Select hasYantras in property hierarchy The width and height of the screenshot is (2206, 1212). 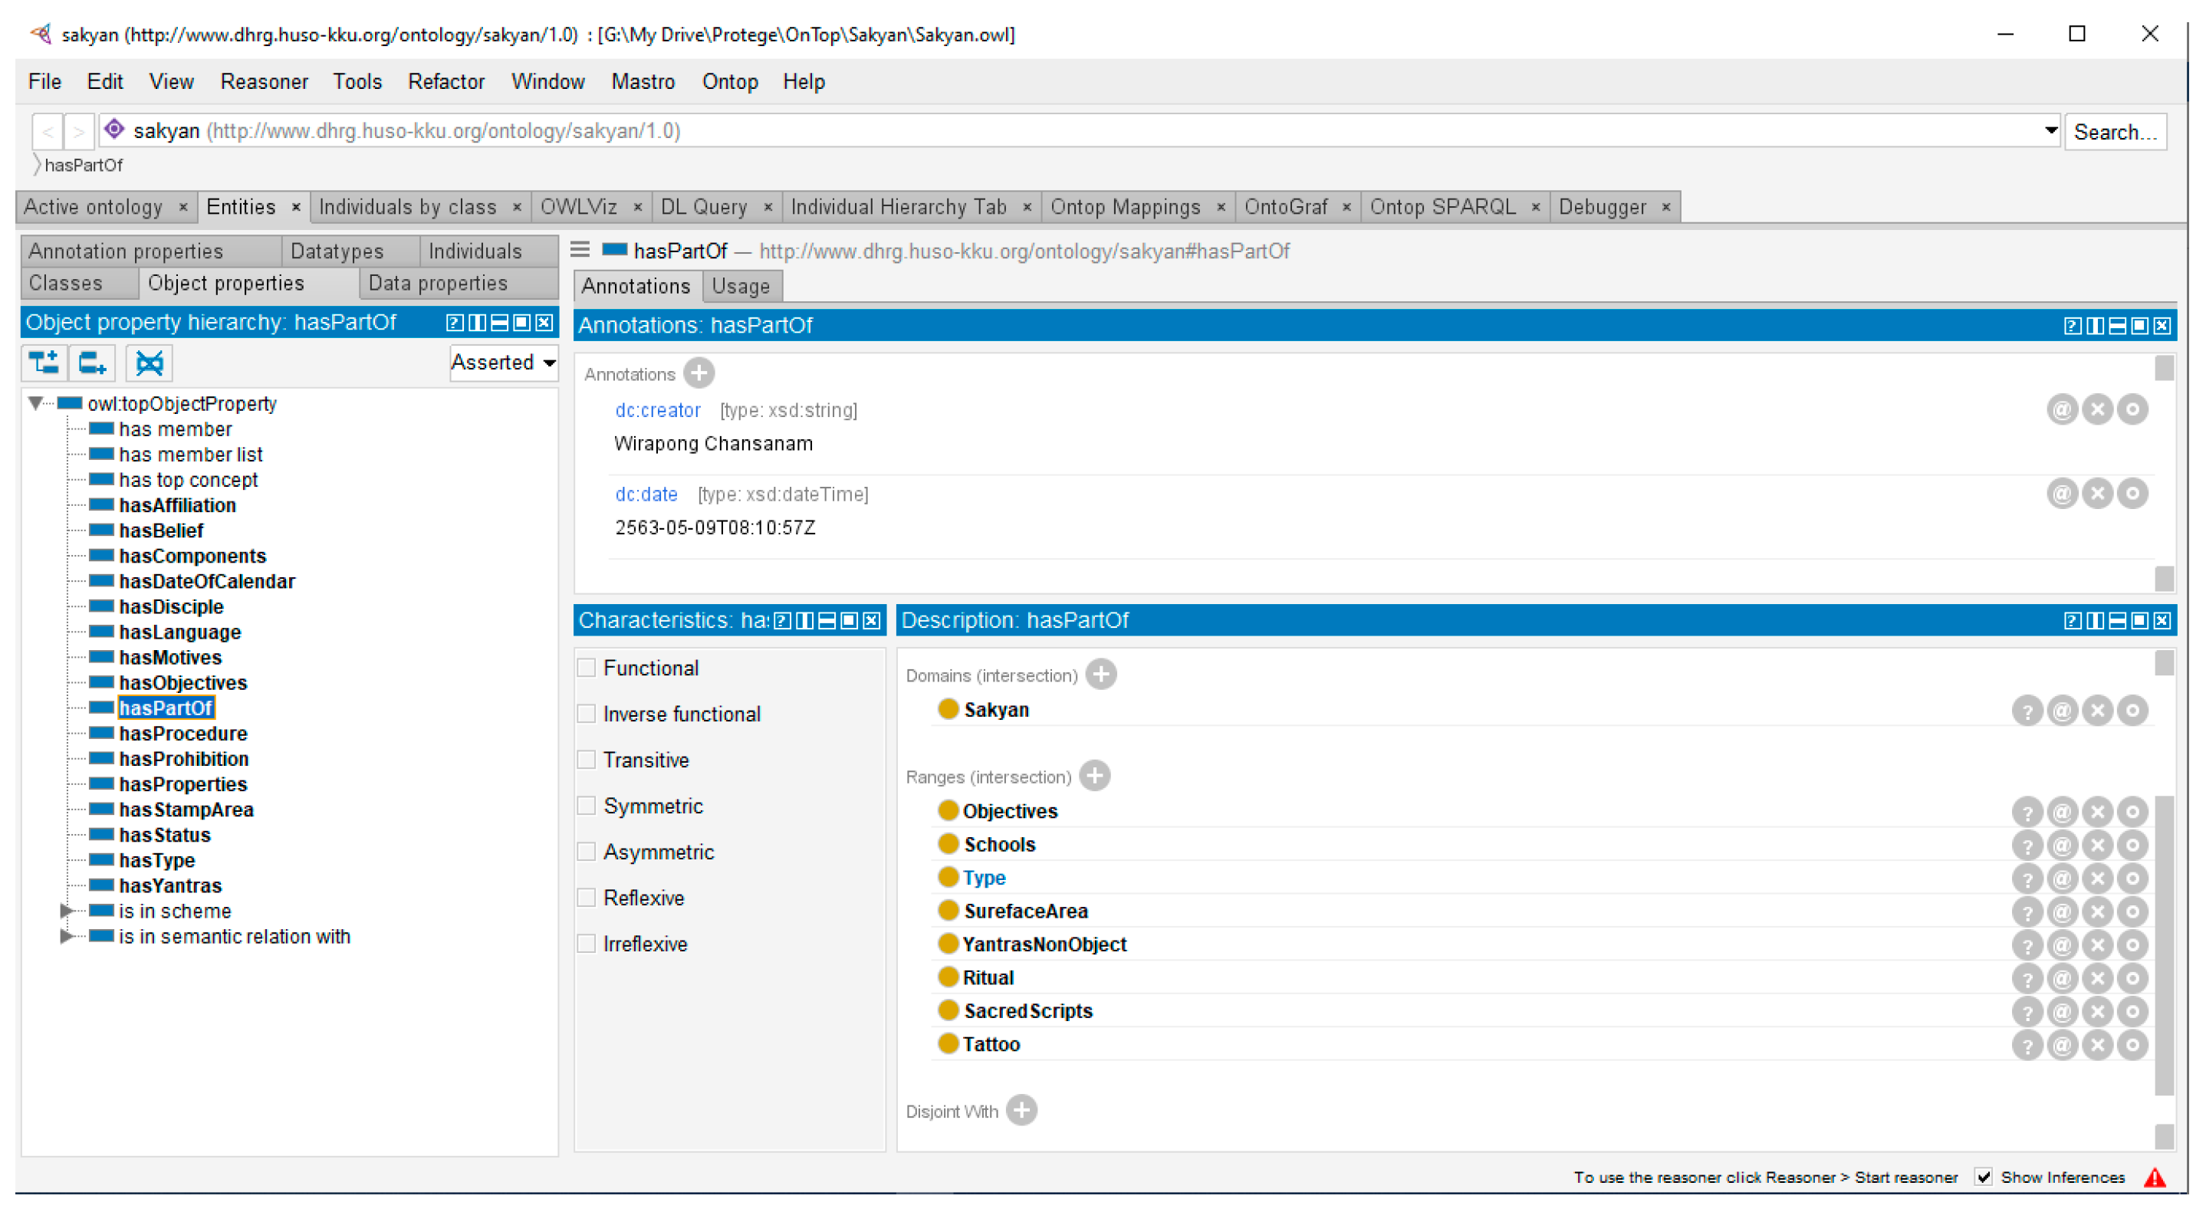pyautogui.click(x=169, y=886)
